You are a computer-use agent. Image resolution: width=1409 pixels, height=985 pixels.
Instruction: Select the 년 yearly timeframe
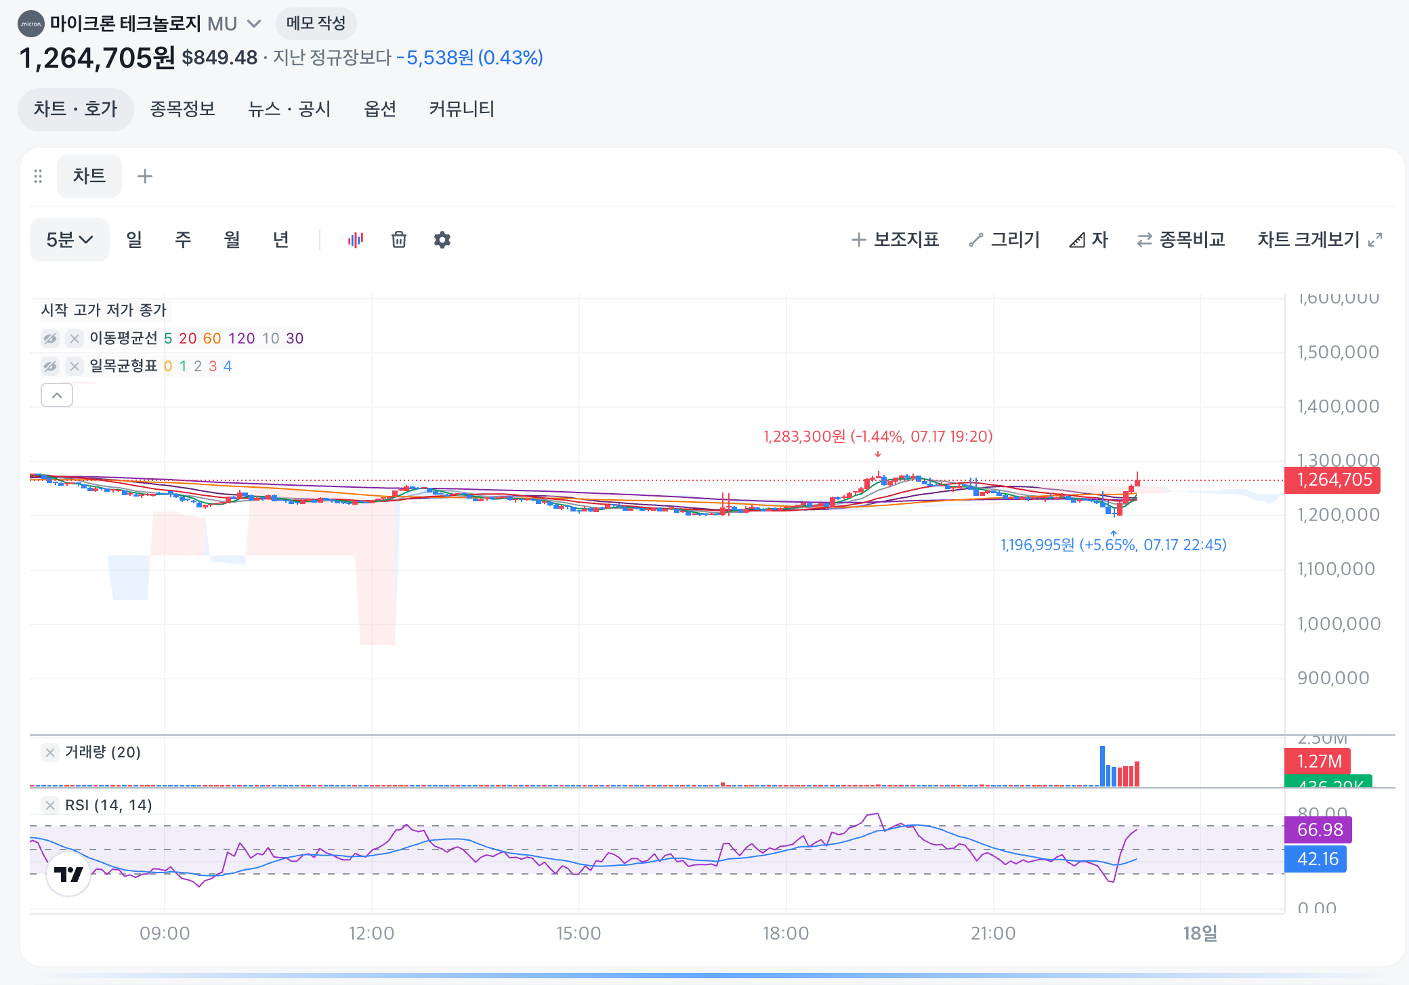[280, 240]
